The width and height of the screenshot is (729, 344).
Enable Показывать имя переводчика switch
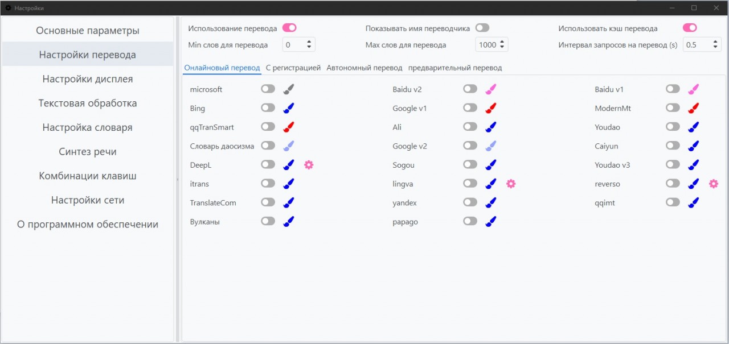tap(482, 28)
